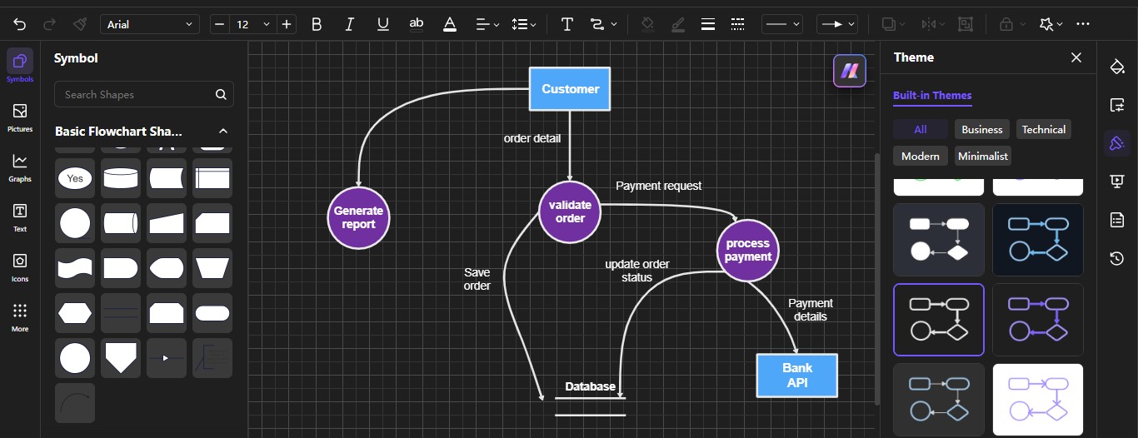Screen dimensions: 1138x438
Task: Open the Symbols sidebar panel
Action: click(20, 66)
